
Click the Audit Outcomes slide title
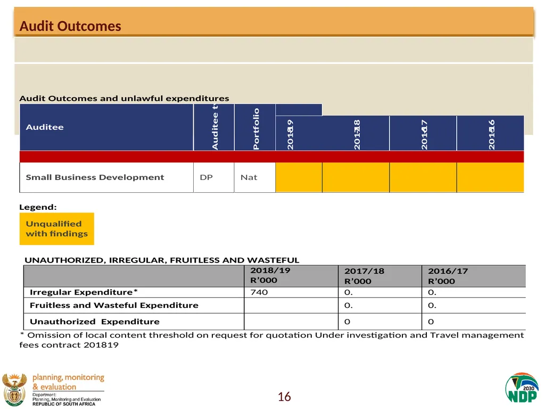(70, 26)
